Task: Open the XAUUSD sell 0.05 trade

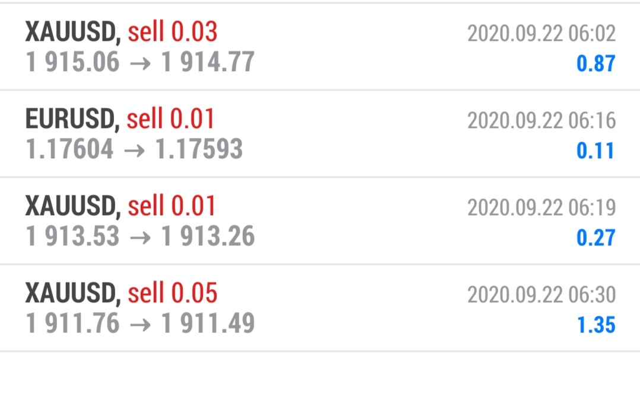Action: (320, 308)
